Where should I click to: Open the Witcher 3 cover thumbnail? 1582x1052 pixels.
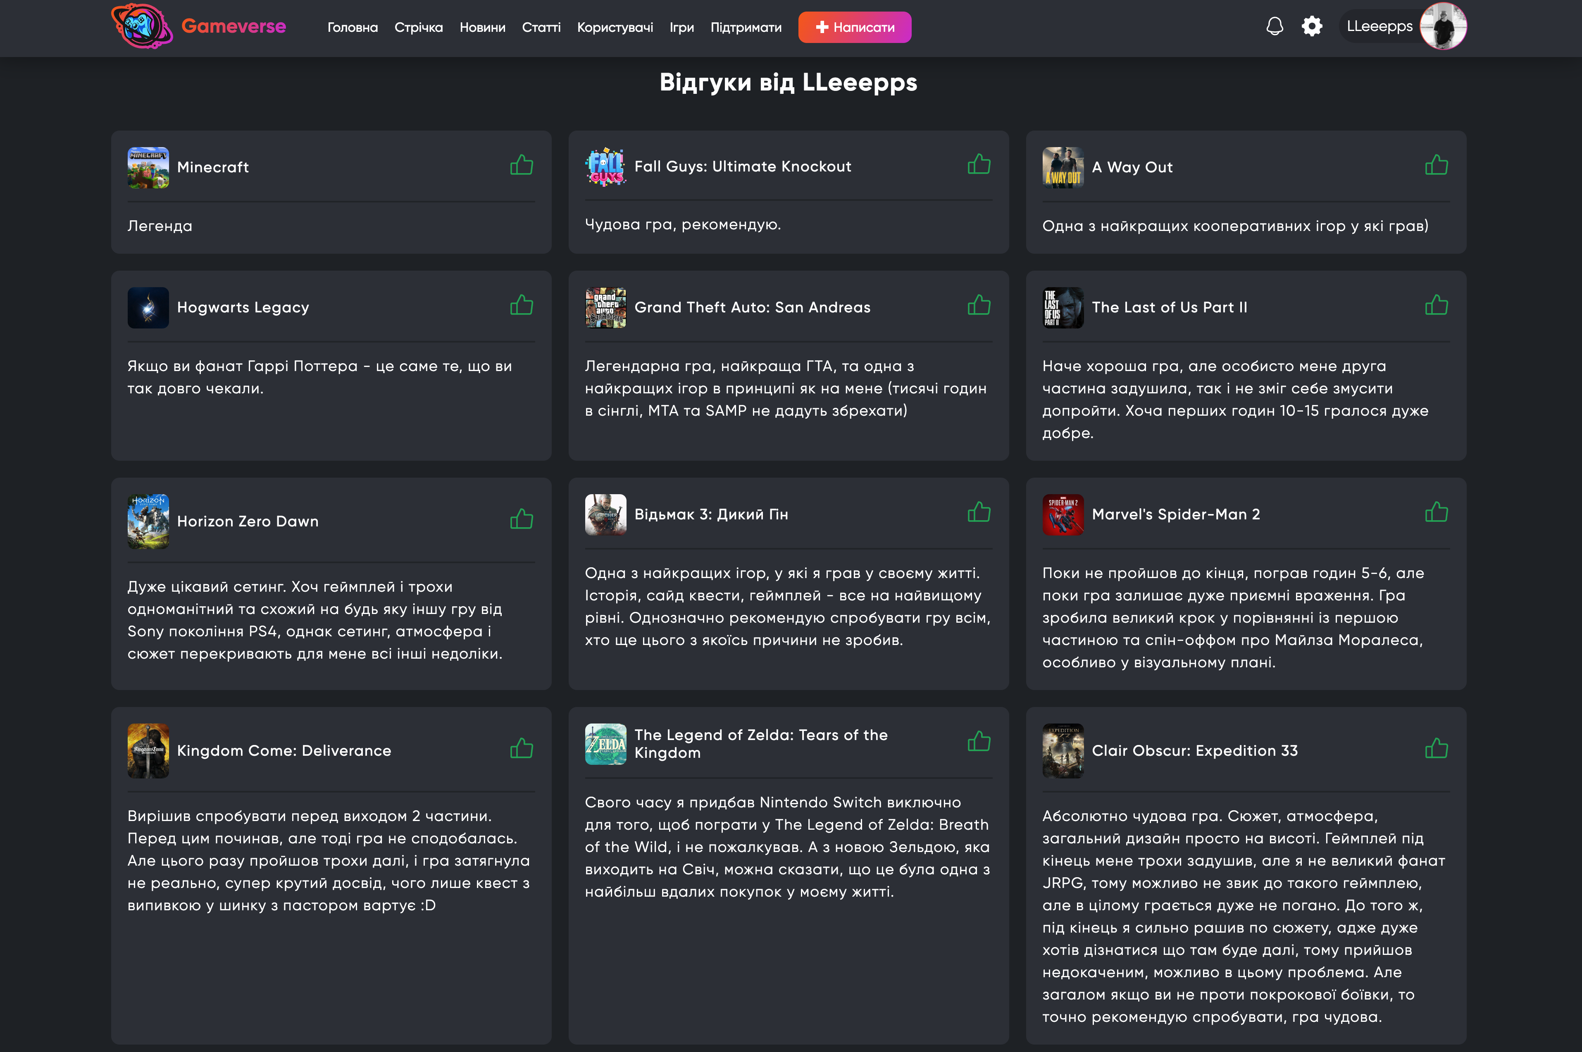point(606,514)
